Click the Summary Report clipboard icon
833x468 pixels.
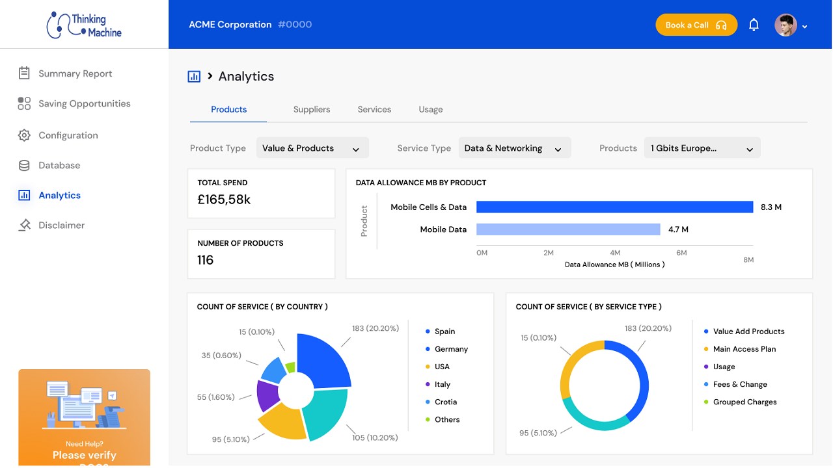click(x=24, y=73)
